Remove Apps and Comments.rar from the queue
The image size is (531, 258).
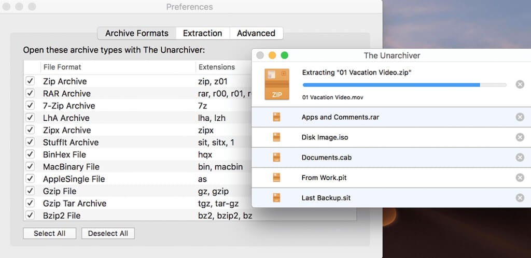(x=520, y=117)
